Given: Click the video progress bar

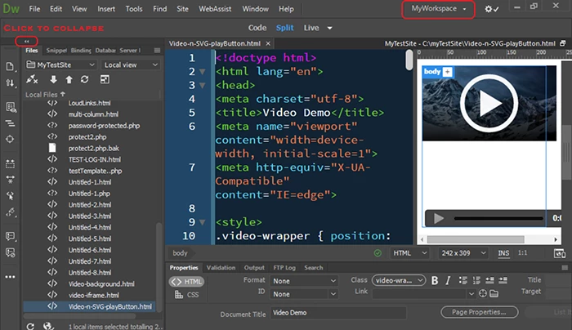Looking at the screenshot, I should coord(498,218).
